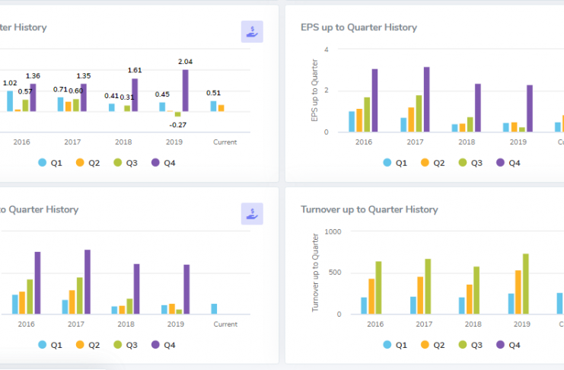Screen dimensions: 564x370
Task: Click the 2016 Q4 bar labeled 1.36
Action: click(x=33, y=97)
